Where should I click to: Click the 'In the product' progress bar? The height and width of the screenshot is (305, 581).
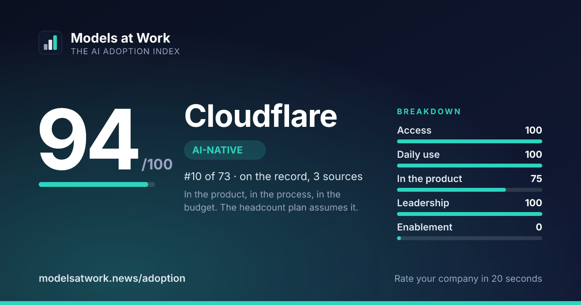[x=470, y=190]
